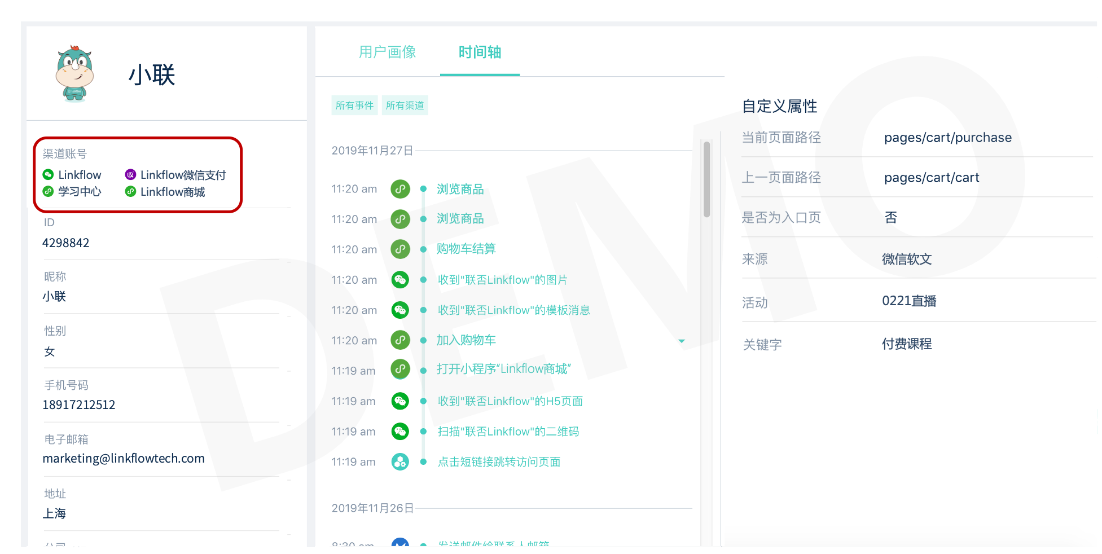Viewport: 1102px width, 554px height.
Task: Click the timeline vertical scrollbar
Action: click(706, 179)
